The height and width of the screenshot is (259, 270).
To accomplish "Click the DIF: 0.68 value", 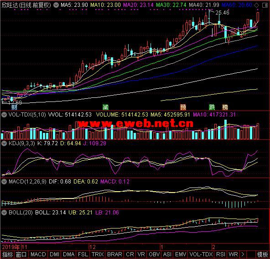I will (60, 182).
